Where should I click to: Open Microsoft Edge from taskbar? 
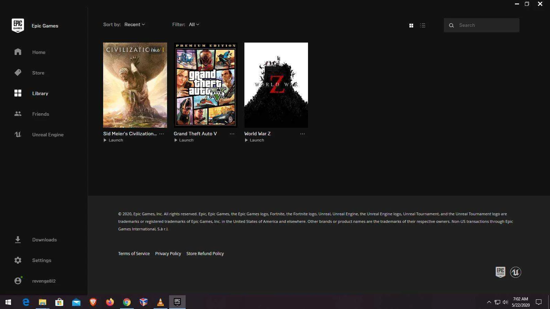[x=25, y=302]
